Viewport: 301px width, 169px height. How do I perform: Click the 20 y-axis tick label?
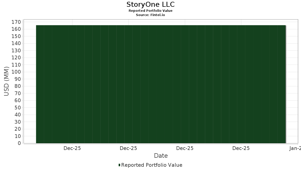point(17,129)
